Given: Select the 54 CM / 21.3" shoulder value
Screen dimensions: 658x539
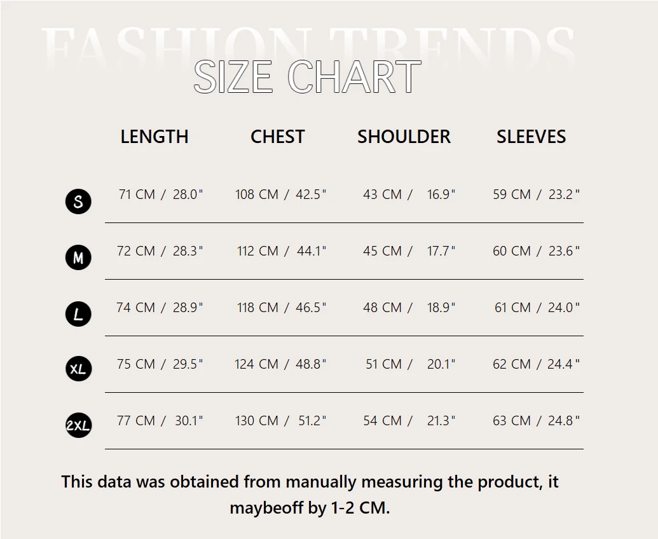Looking at the screenshot, I should pyautogui.click(x=409, y=421).
